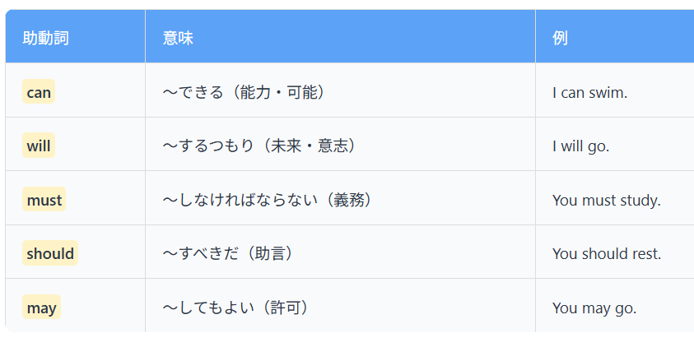
Task: Click the word 'study' in the examples
Action: [640, 200]
